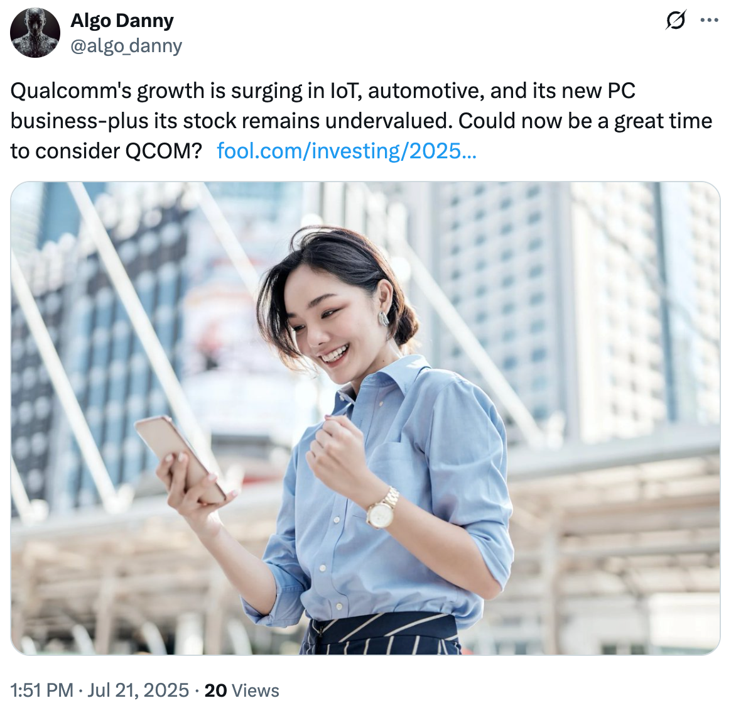Click the word QCOM? in the post
The image size is (736, 720).
(163, 151)
